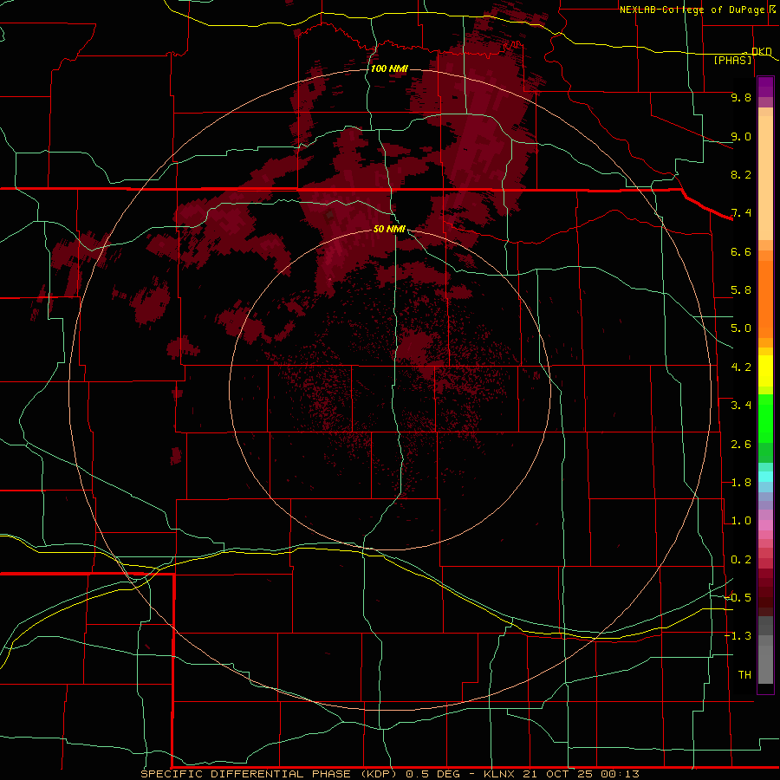Pick the yellow segment of color bar

765,371
